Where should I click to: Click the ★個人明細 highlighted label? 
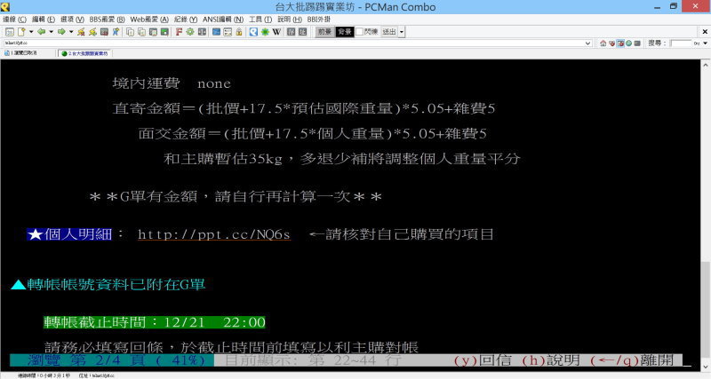pos(69,234)
